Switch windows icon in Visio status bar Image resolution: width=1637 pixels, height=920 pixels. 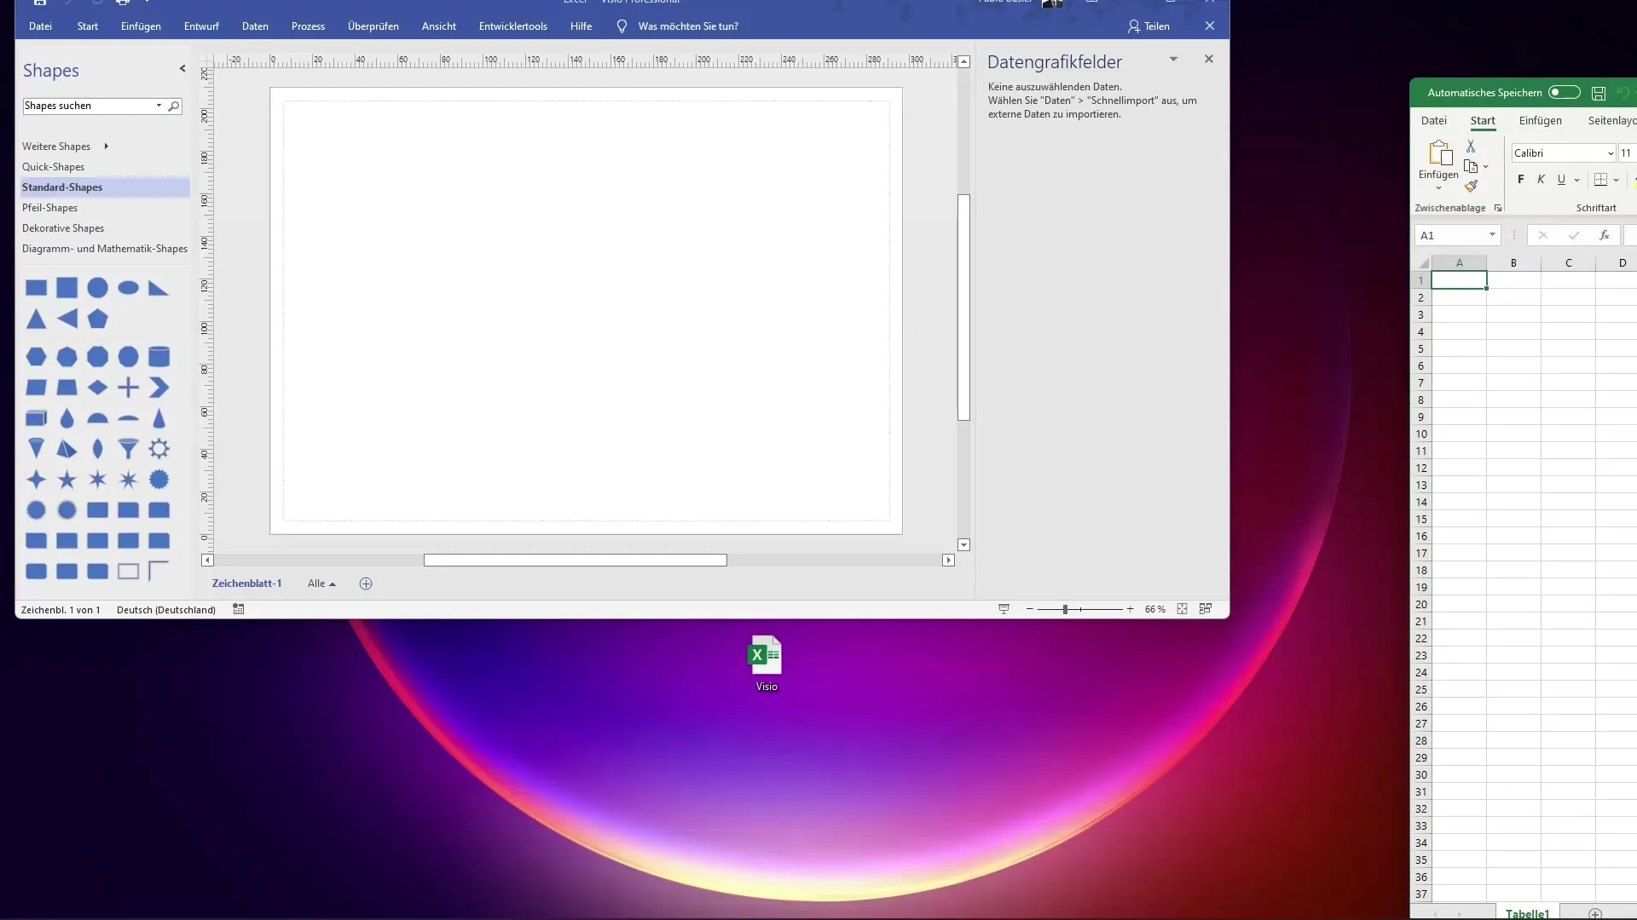click(1206, 609)
